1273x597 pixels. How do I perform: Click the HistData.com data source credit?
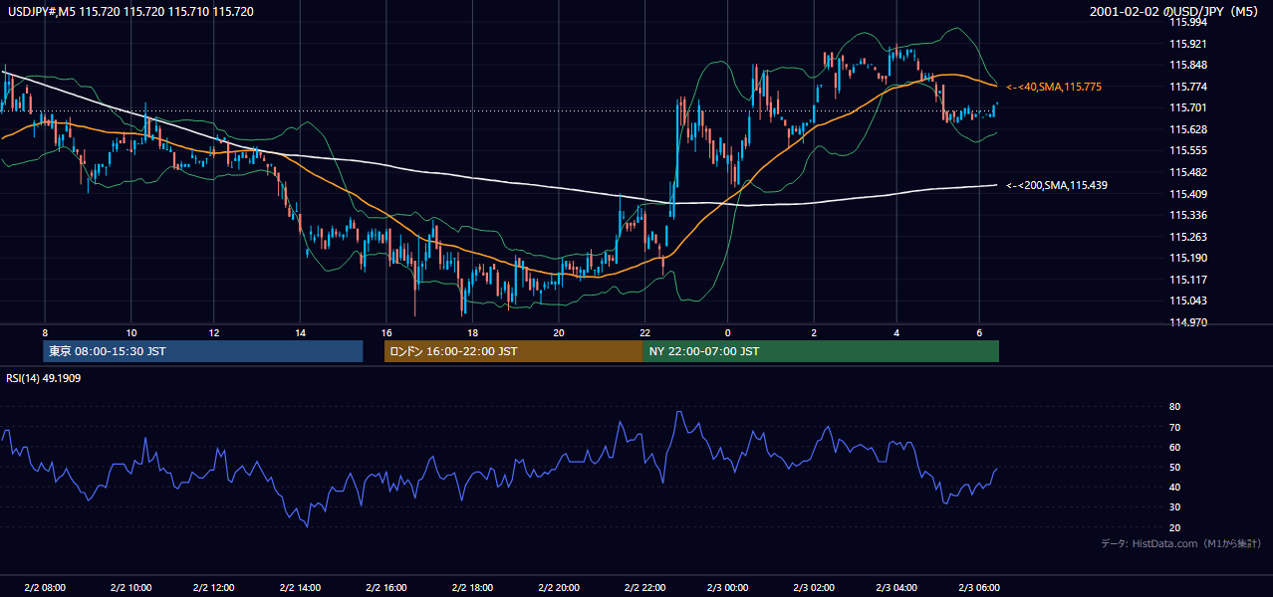point(1180,543)
